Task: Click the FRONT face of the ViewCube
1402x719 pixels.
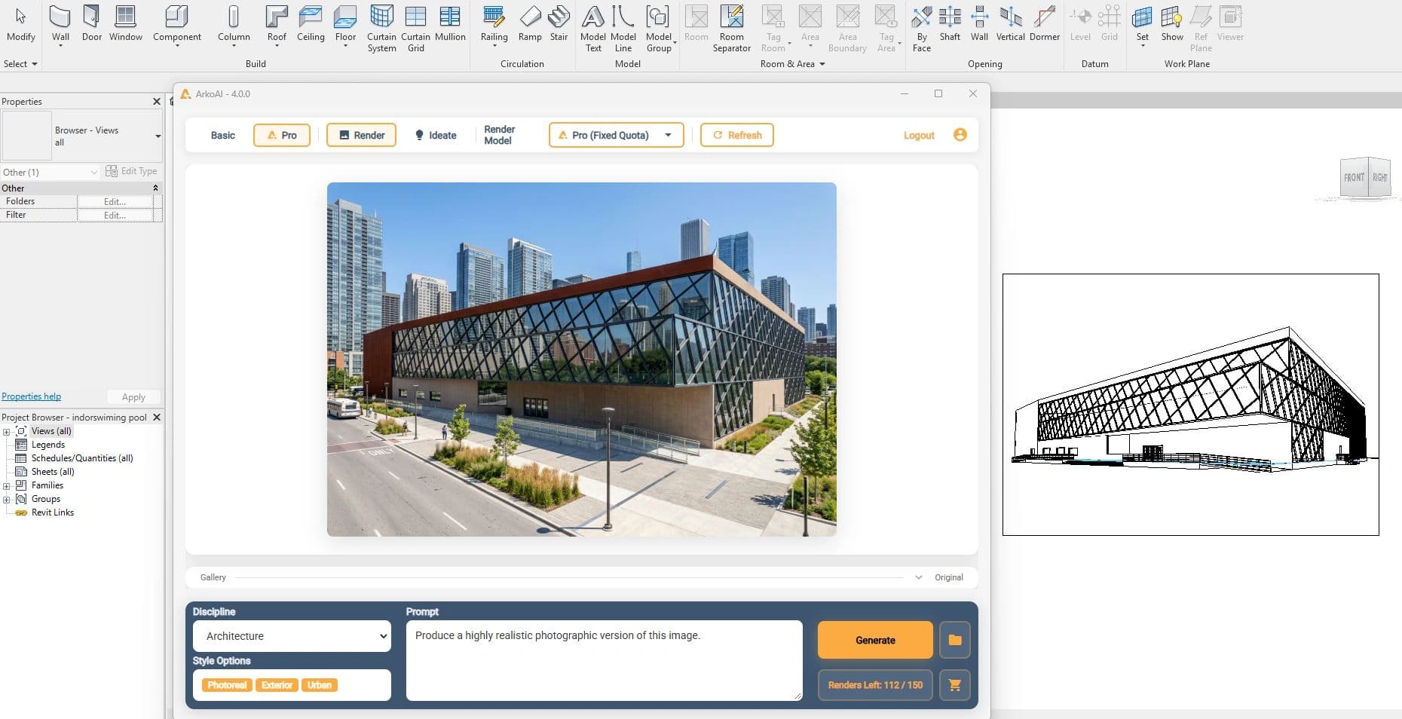Action: click(1354, 178)
